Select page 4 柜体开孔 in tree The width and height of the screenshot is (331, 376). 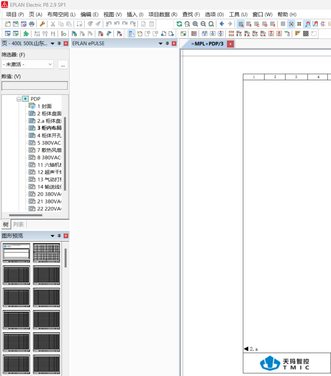point(49,136)
